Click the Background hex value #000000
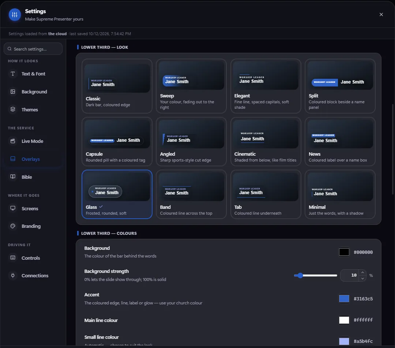 point(363,252)
